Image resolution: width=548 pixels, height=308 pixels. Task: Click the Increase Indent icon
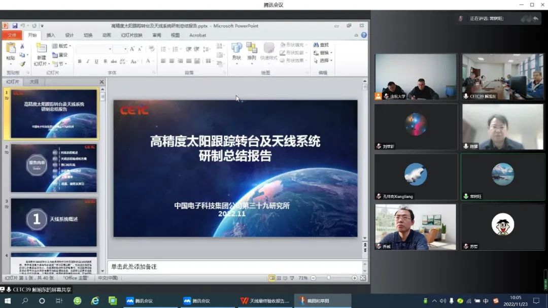[x=197, y=49]
